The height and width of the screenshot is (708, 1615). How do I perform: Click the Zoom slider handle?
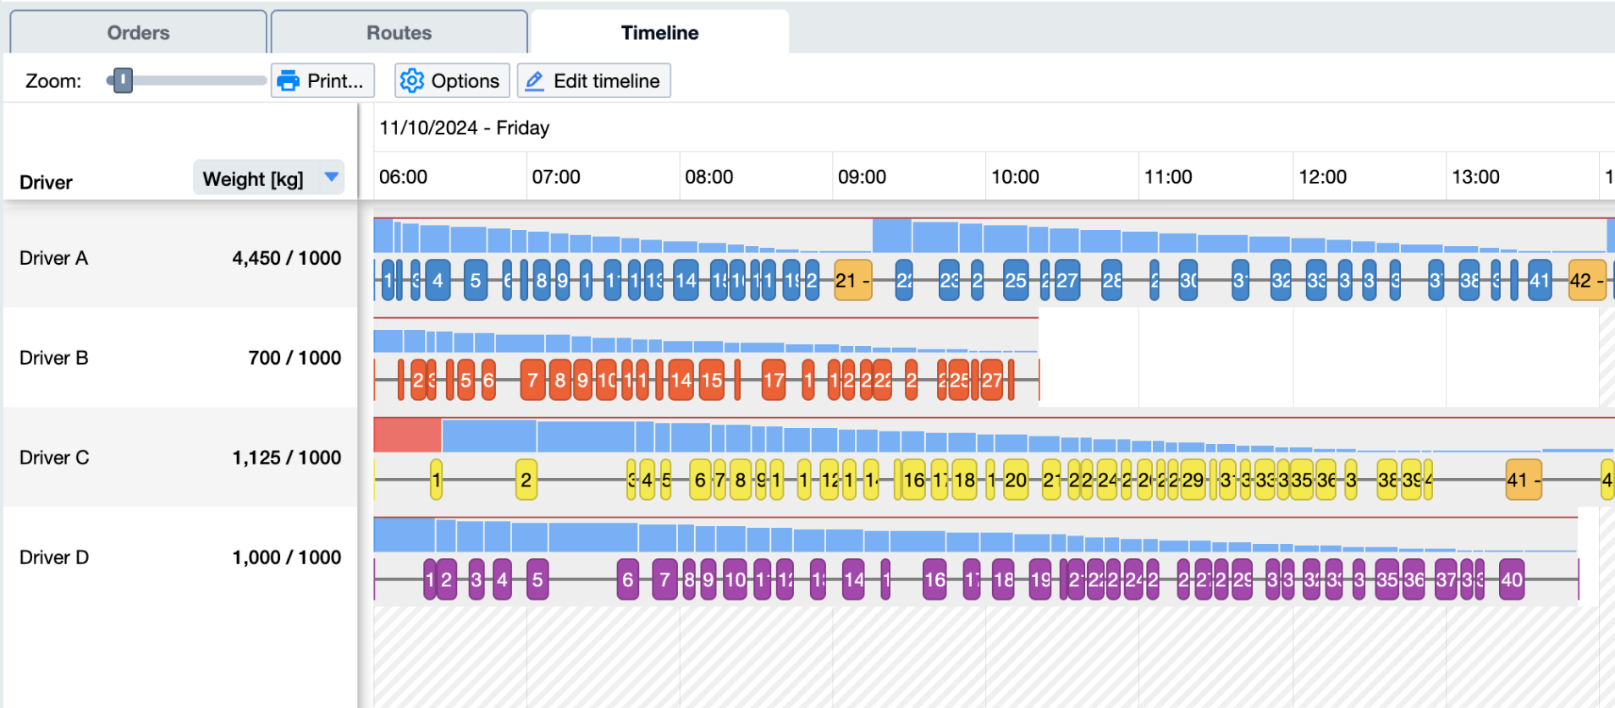124,80
